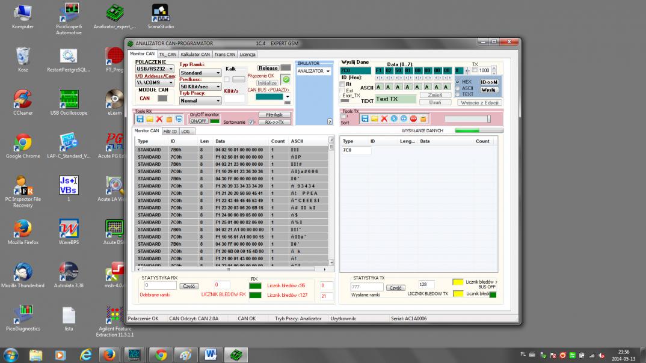Select the ASCII radio button
The image size is (646, 363).
point(458,88)
